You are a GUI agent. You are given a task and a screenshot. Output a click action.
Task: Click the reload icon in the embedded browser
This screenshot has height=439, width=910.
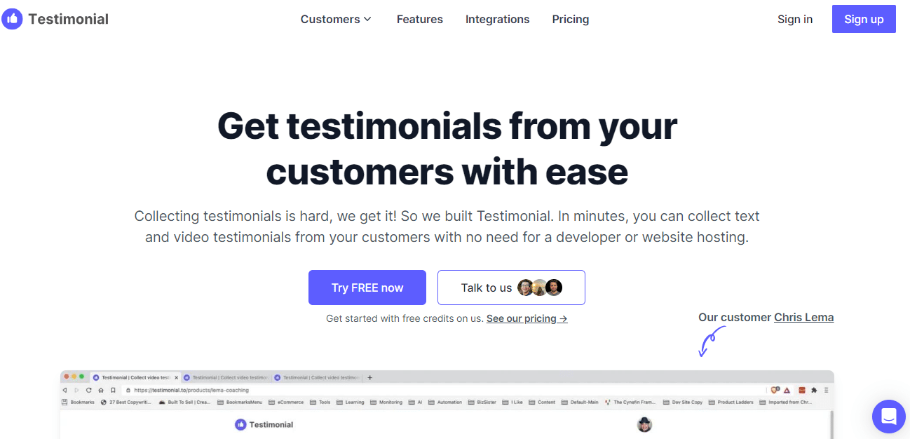(88, 390)
